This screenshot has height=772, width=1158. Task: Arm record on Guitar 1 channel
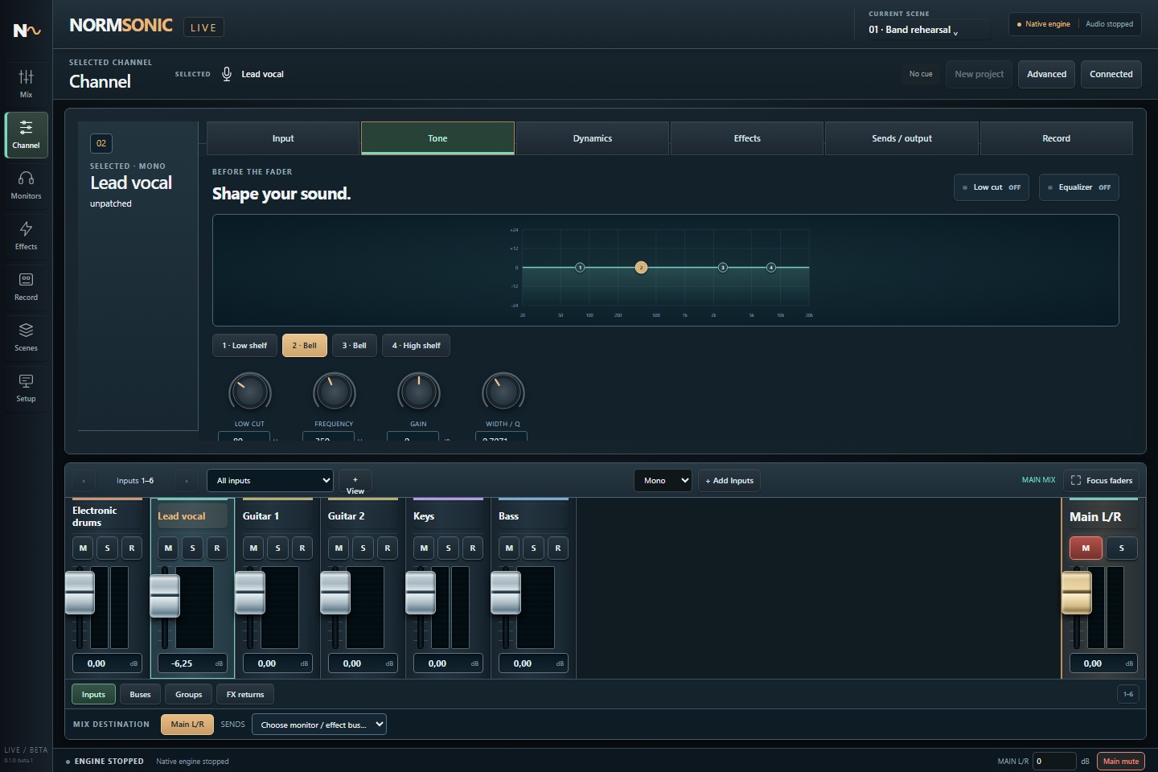[302, 548]
